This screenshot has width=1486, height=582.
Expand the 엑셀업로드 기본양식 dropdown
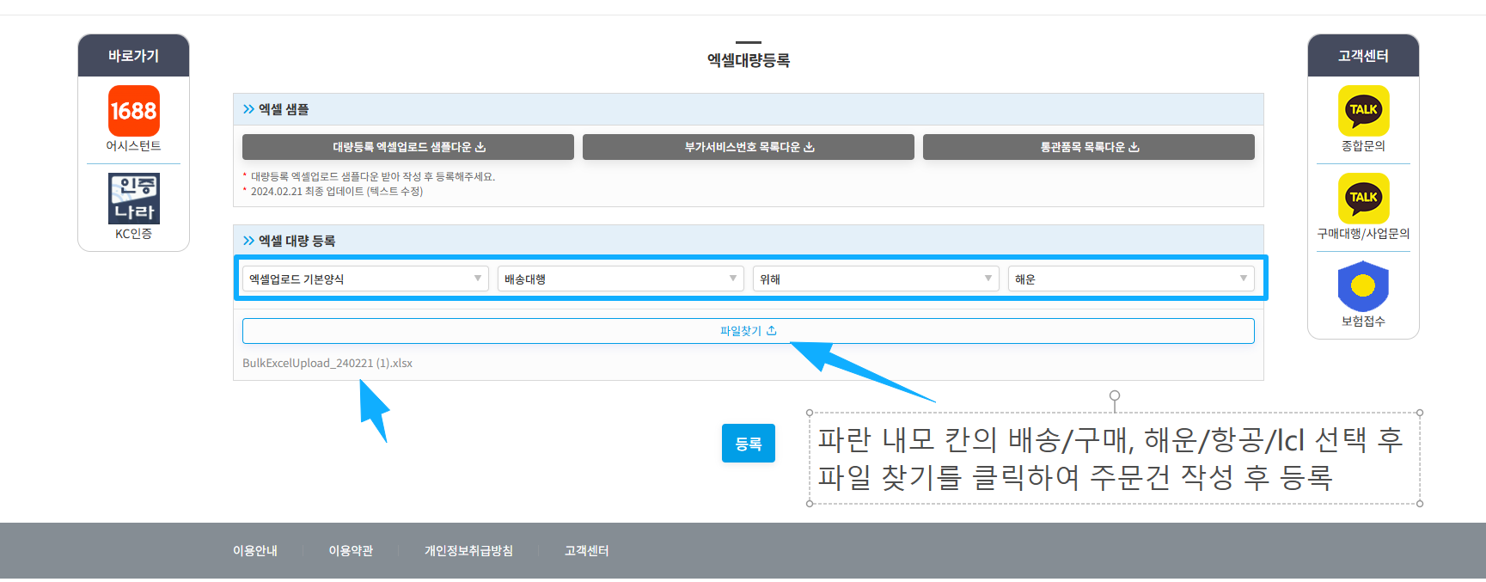click(x=365, y=279)
